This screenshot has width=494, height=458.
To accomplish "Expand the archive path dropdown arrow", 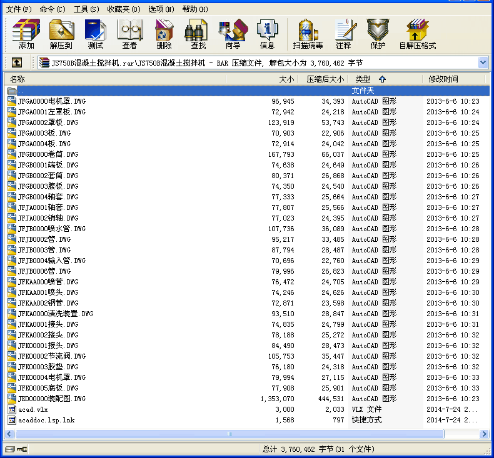I will click(x=482, y=62).
